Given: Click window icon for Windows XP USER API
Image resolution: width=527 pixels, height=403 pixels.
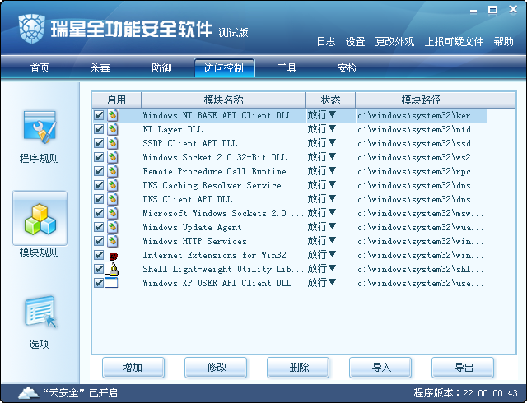Looking at the screenshot, I should click(112, 283).
